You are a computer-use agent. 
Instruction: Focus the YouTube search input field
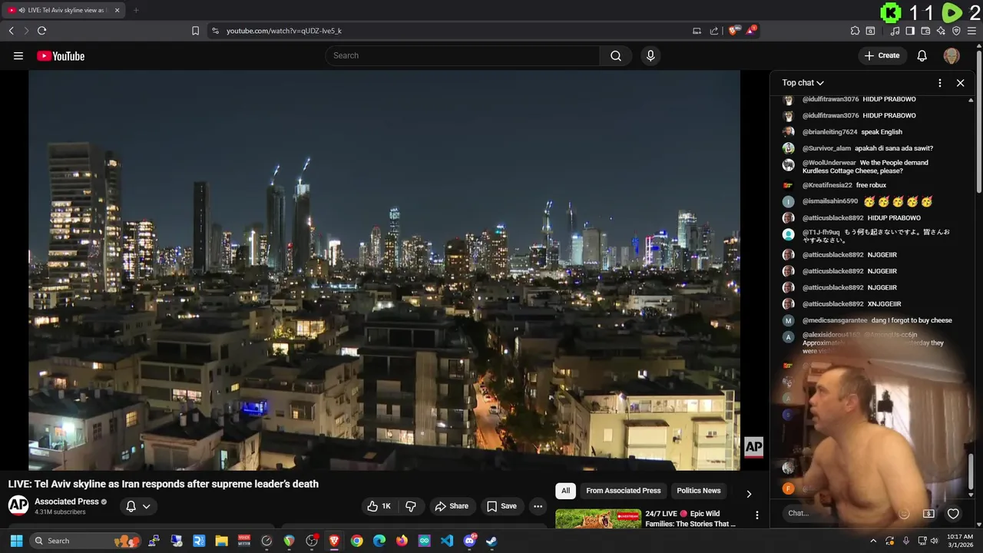coord(463,55)
